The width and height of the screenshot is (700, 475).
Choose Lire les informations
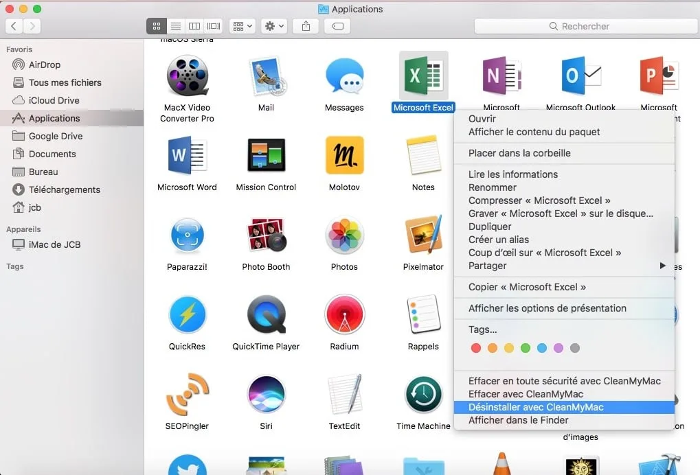(x=564, y=174)
